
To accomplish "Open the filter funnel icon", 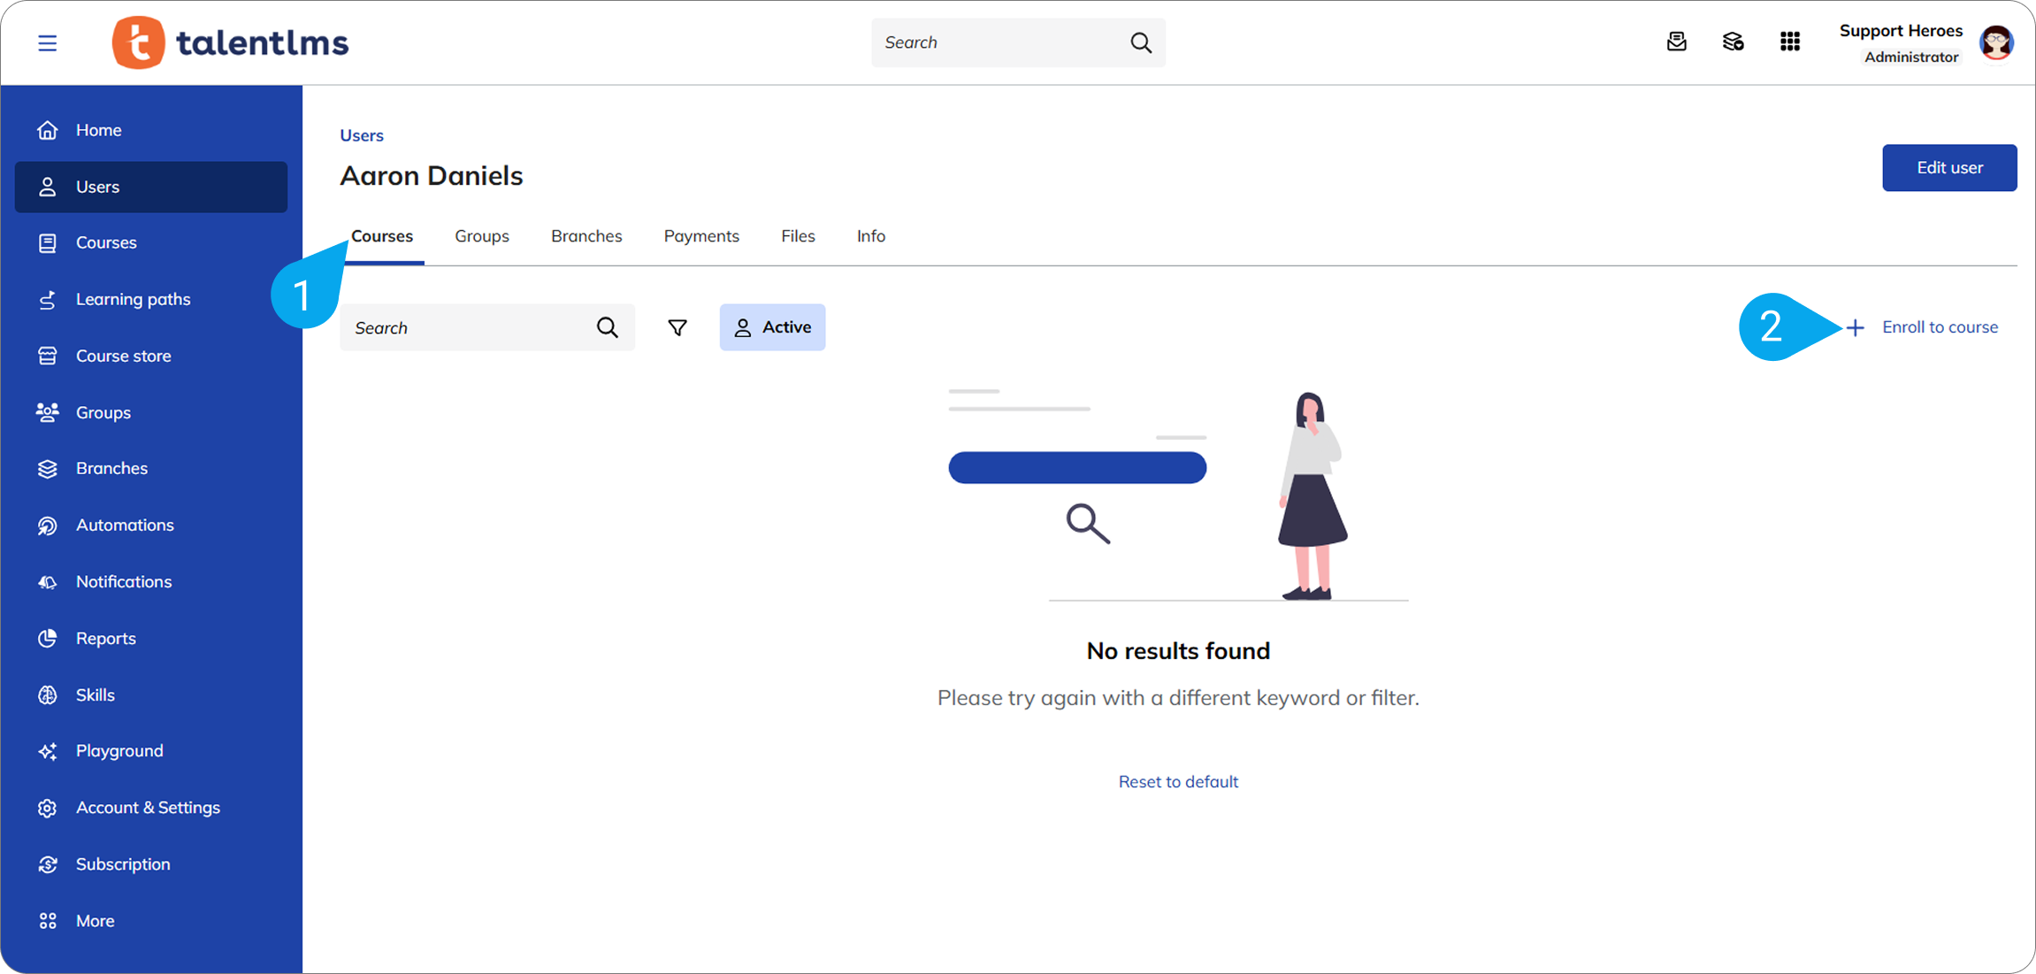I will point(677,327).
